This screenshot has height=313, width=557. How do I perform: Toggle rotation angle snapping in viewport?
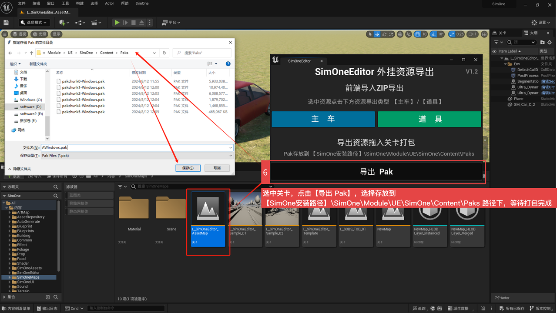[434, 34]
